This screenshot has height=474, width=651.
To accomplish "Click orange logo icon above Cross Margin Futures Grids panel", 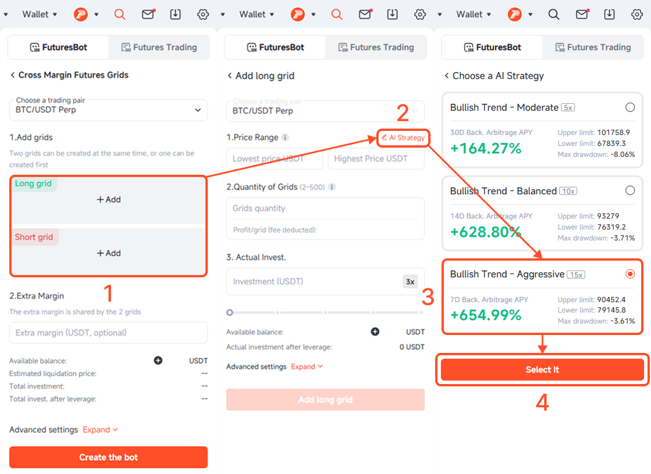I will [x=81, y=14].
